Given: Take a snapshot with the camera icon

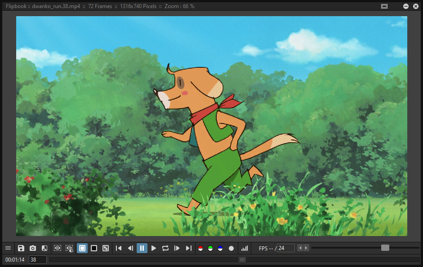Looking at the screenshot, I should pos(33,248).
